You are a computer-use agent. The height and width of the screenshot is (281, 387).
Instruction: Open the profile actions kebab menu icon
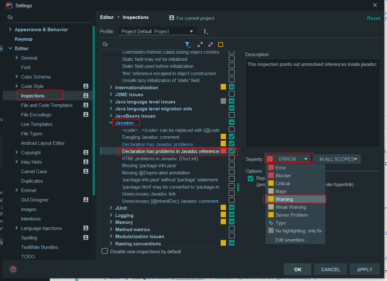pos(205,31)
